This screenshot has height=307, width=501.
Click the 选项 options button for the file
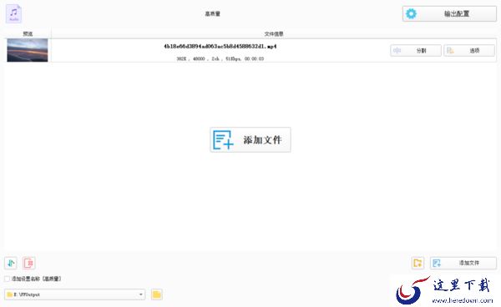(469, 50)
